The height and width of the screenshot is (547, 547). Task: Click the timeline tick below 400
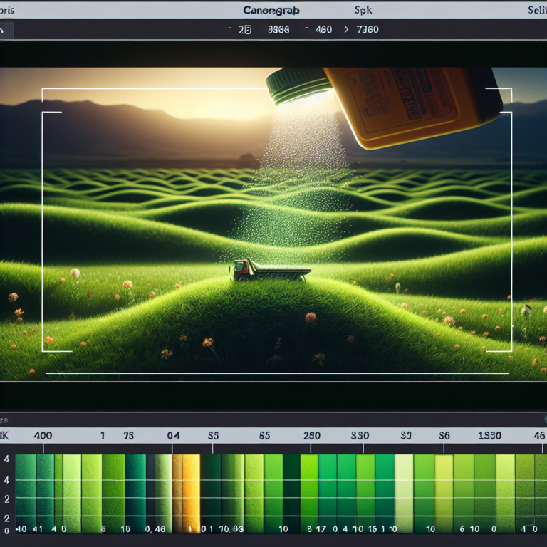pyautogui.click(x=43, y=448)
